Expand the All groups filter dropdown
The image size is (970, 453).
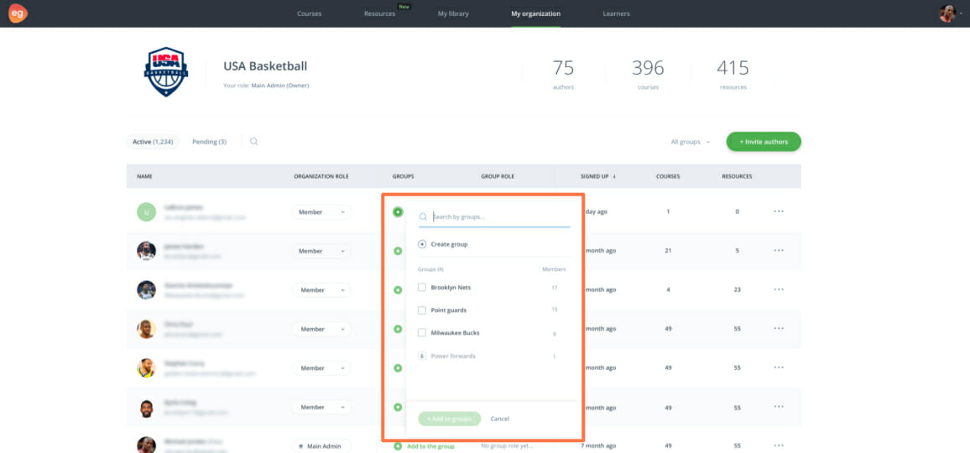691,142
